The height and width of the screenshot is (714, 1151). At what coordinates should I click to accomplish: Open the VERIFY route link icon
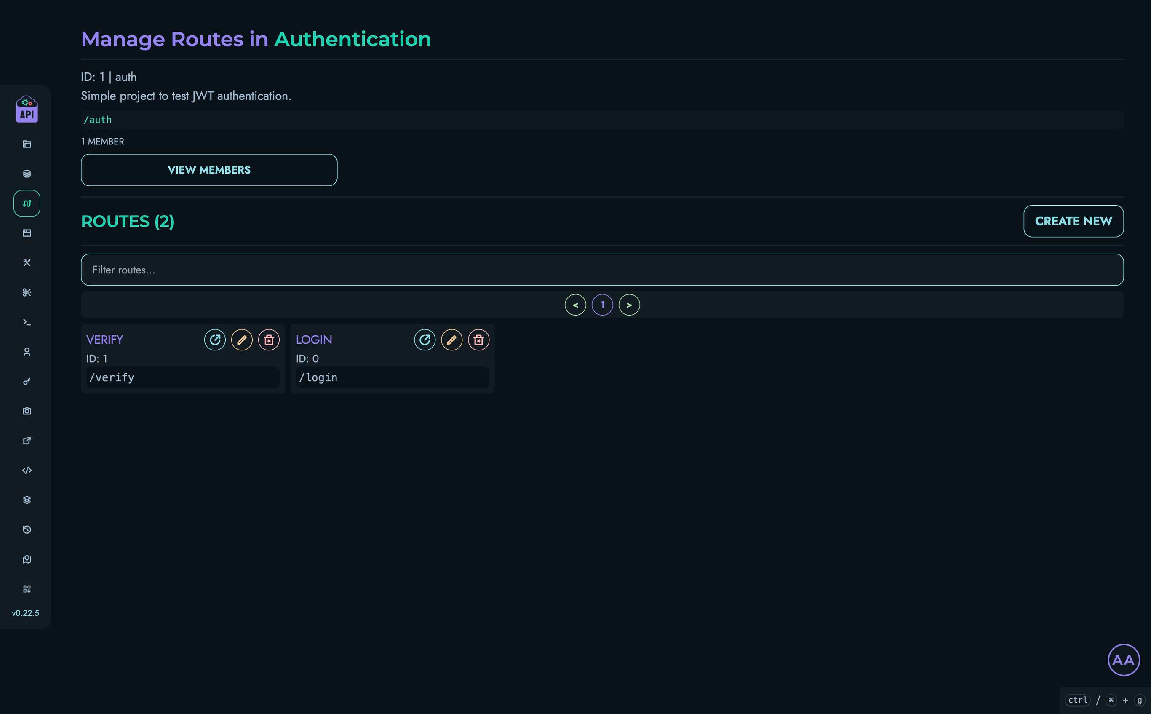[x=215, y=340]
